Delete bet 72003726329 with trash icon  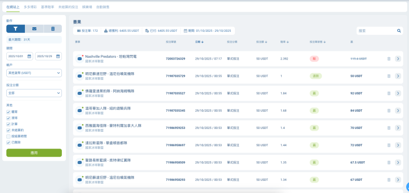point(389,59)
